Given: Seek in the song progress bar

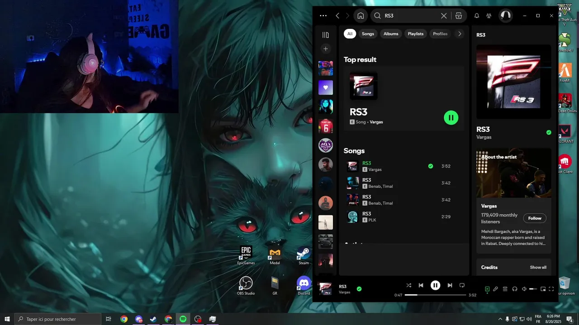Looking at the screenshot, I should [x=435, y=295].
